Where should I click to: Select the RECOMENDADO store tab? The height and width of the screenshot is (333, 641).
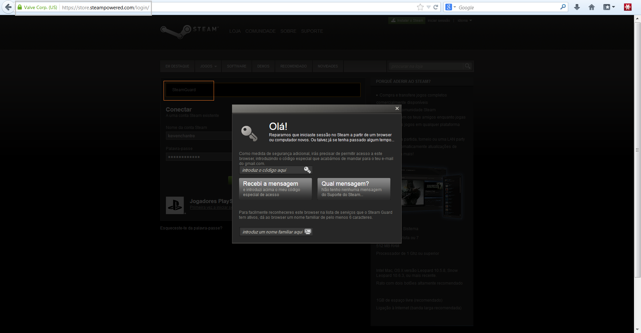point(293,66)
